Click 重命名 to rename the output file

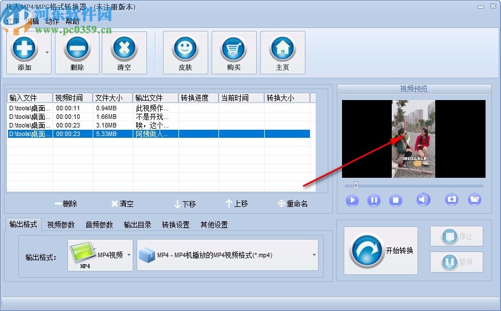click(x=292, y=204)
